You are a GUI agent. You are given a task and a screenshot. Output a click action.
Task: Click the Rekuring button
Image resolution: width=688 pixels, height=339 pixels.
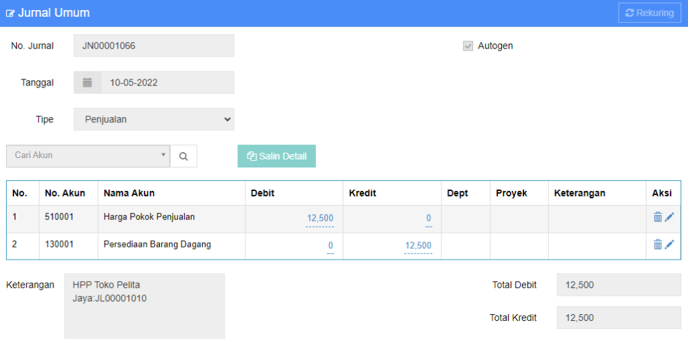649,13
